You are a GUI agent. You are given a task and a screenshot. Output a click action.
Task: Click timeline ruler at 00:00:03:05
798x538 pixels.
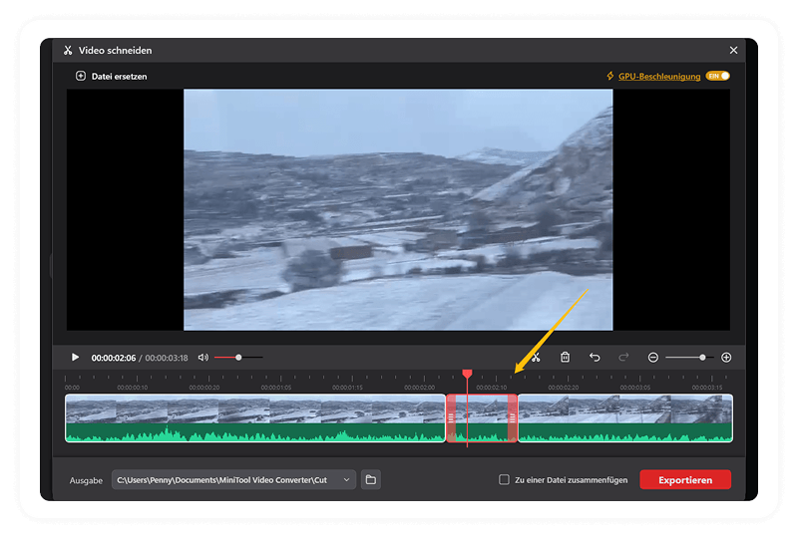tap(635, 387)
